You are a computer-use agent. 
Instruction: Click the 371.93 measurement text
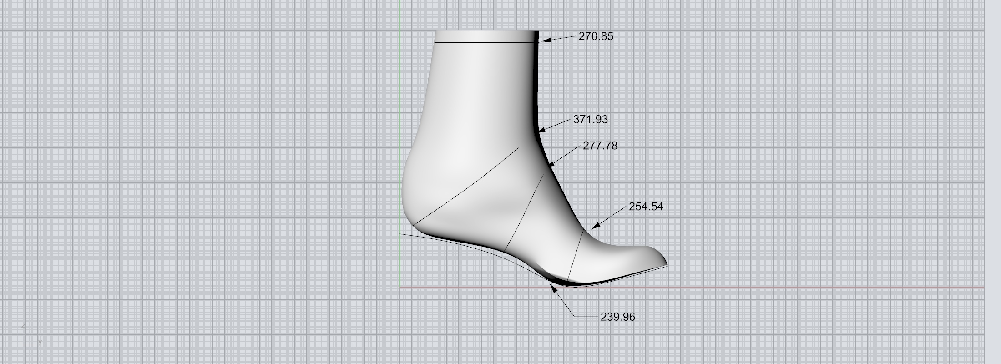click(x=590, y=119)
